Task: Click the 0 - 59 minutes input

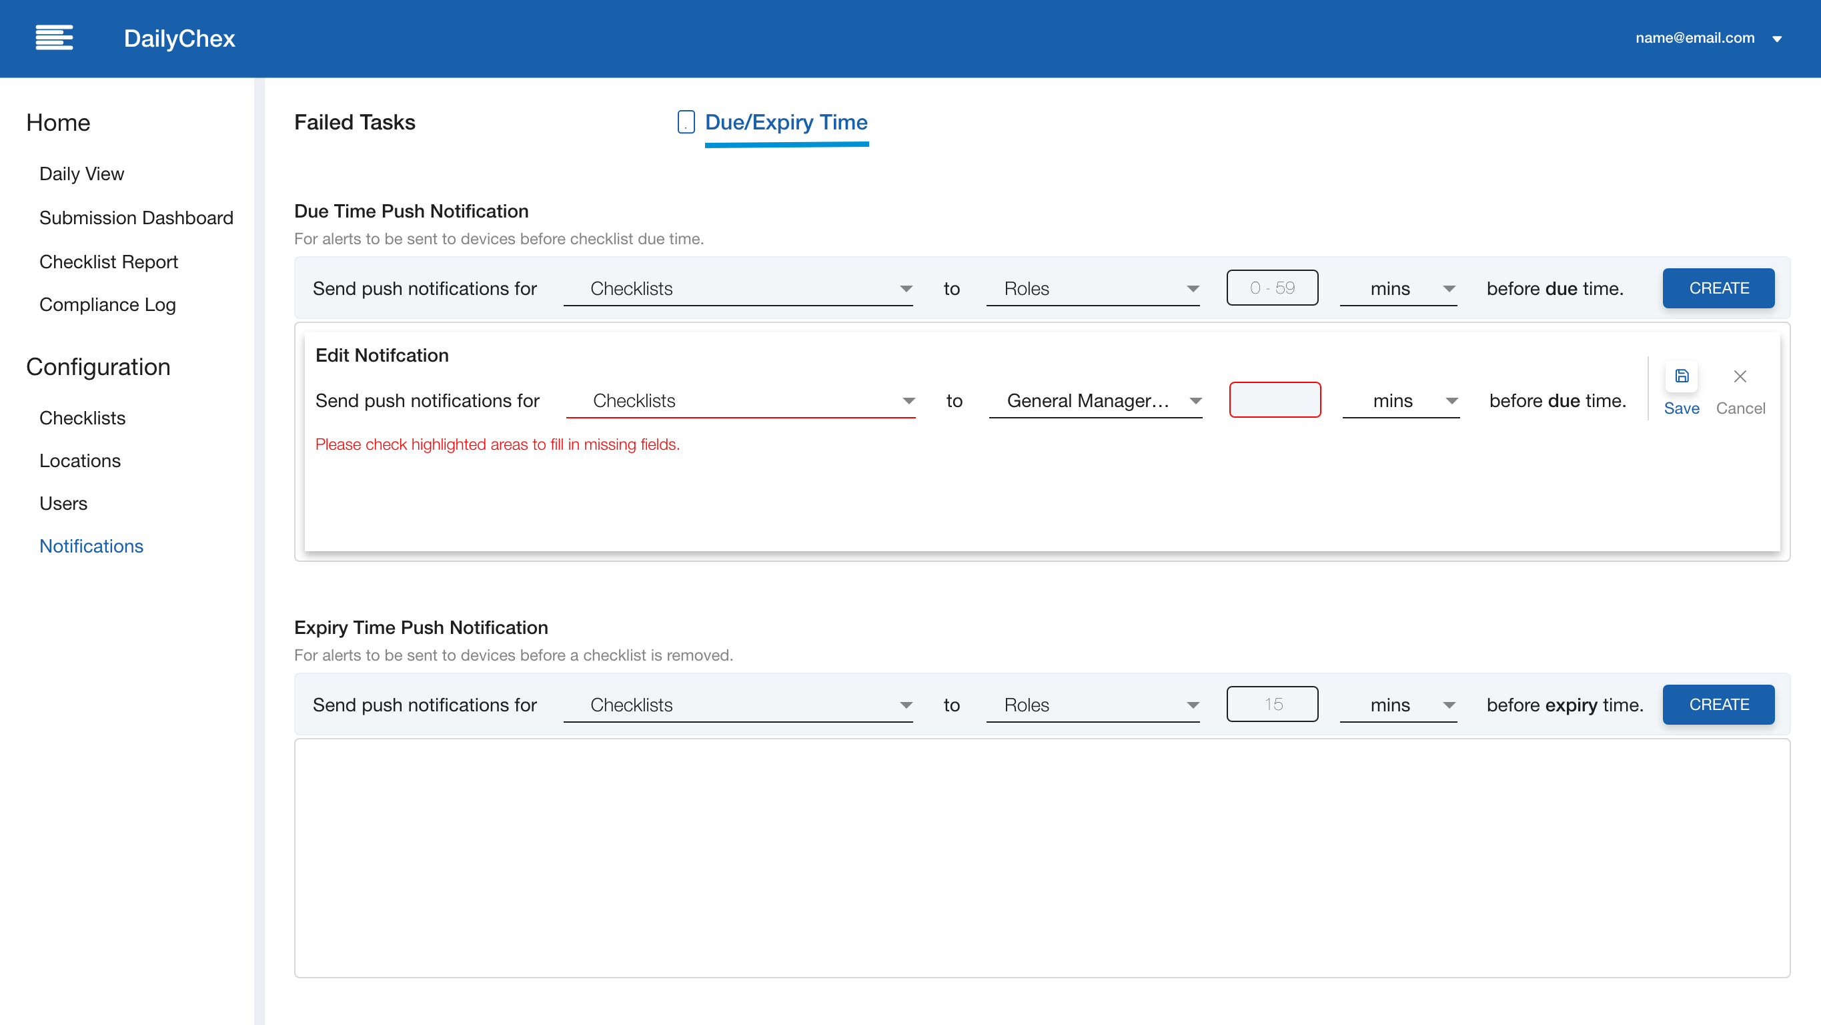Action: pos(1272,287)
